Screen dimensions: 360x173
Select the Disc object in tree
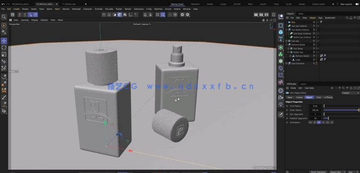point(293,22)
